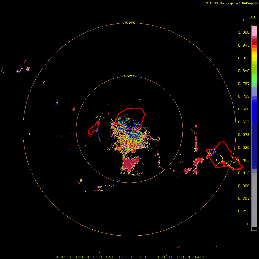Click the 0.573 scale value
Image resolution: width=259 pixels, height=259 pixels.
point(244,135)
